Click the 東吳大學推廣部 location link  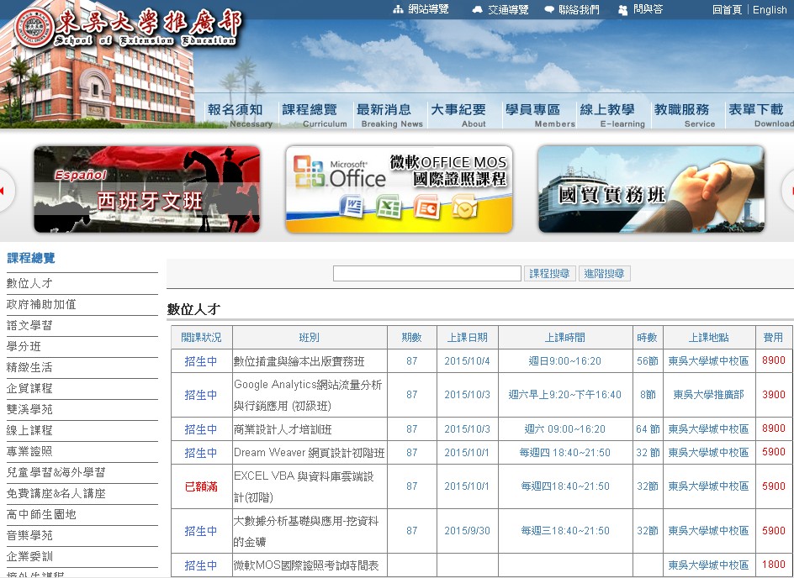point(708,395)
